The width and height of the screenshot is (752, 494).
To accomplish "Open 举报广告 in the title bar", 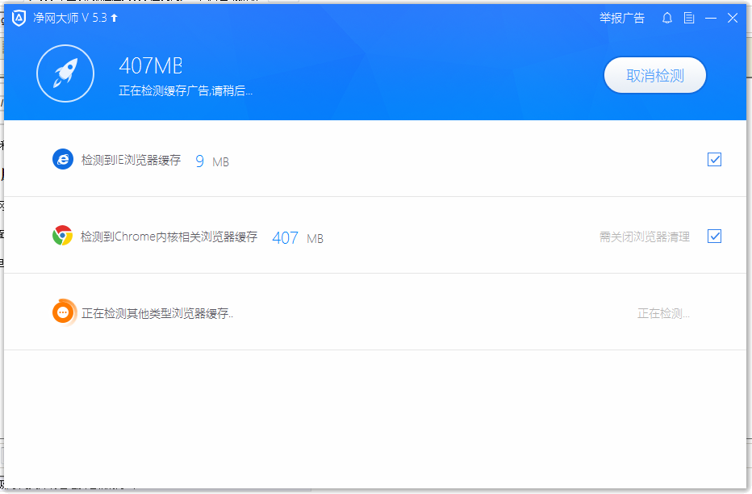I will (622, 18).
